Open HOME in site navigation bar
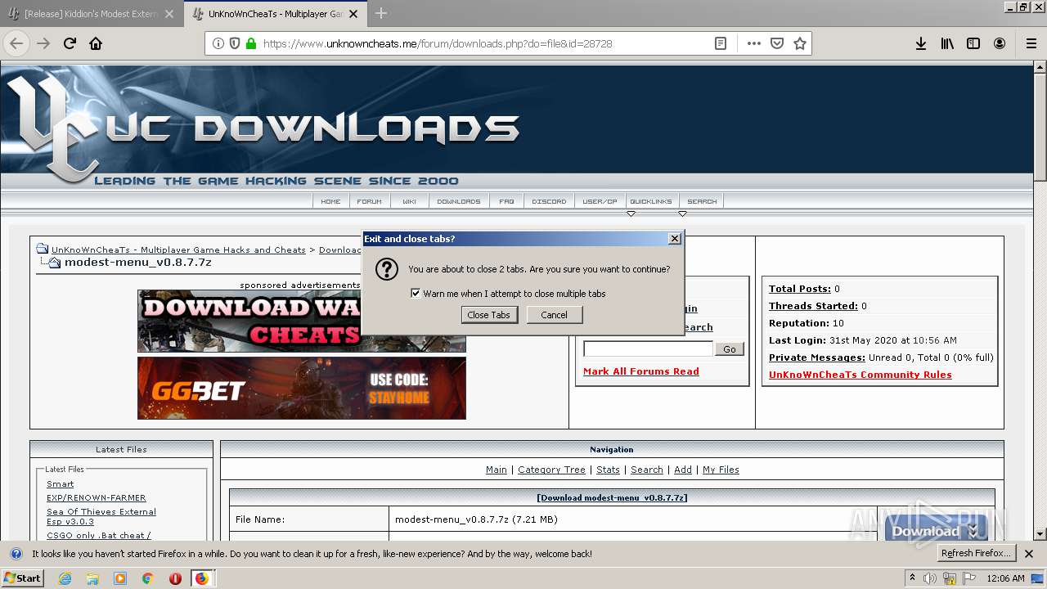1047x589 pixels. tap(330, 201)
